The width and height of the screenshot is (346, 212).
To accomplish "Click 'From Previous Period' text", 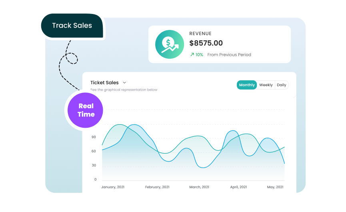I will pos(229,55).
